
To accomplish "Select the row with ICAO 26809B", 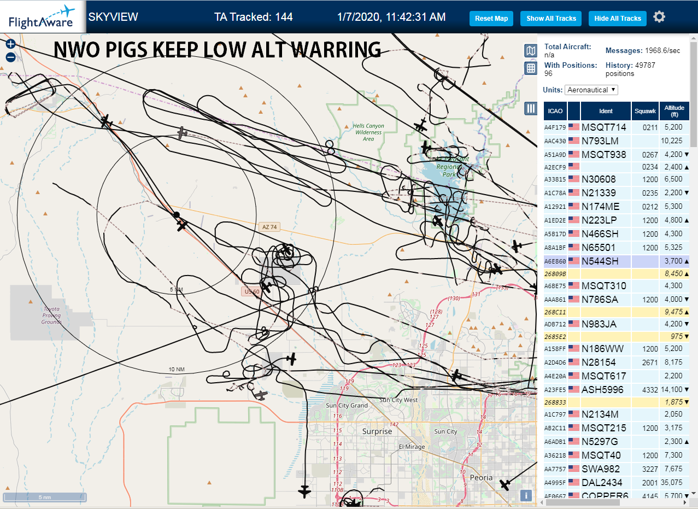I will (x=617, y=273).
